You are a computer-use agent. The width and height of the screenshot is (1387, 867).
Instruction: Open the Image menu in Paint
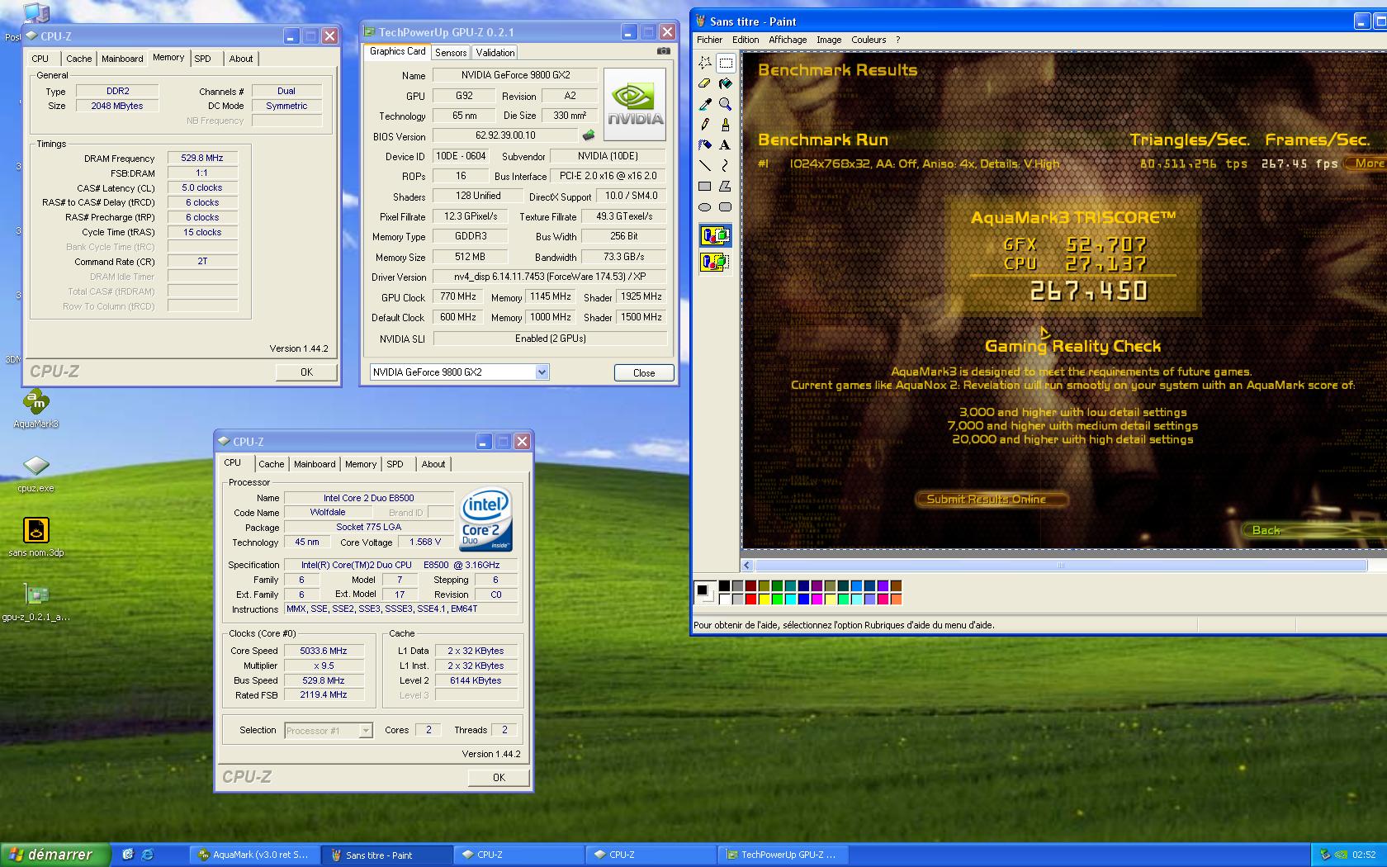tap(829, 40)
